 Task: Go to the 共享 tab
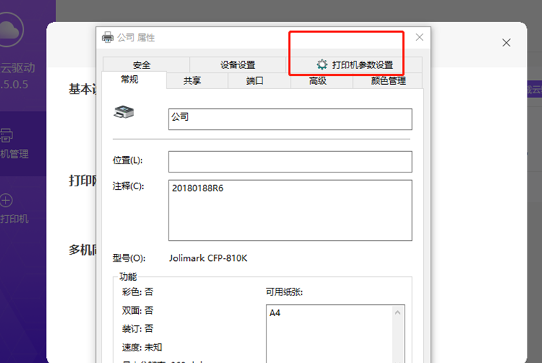coord(192,81)
